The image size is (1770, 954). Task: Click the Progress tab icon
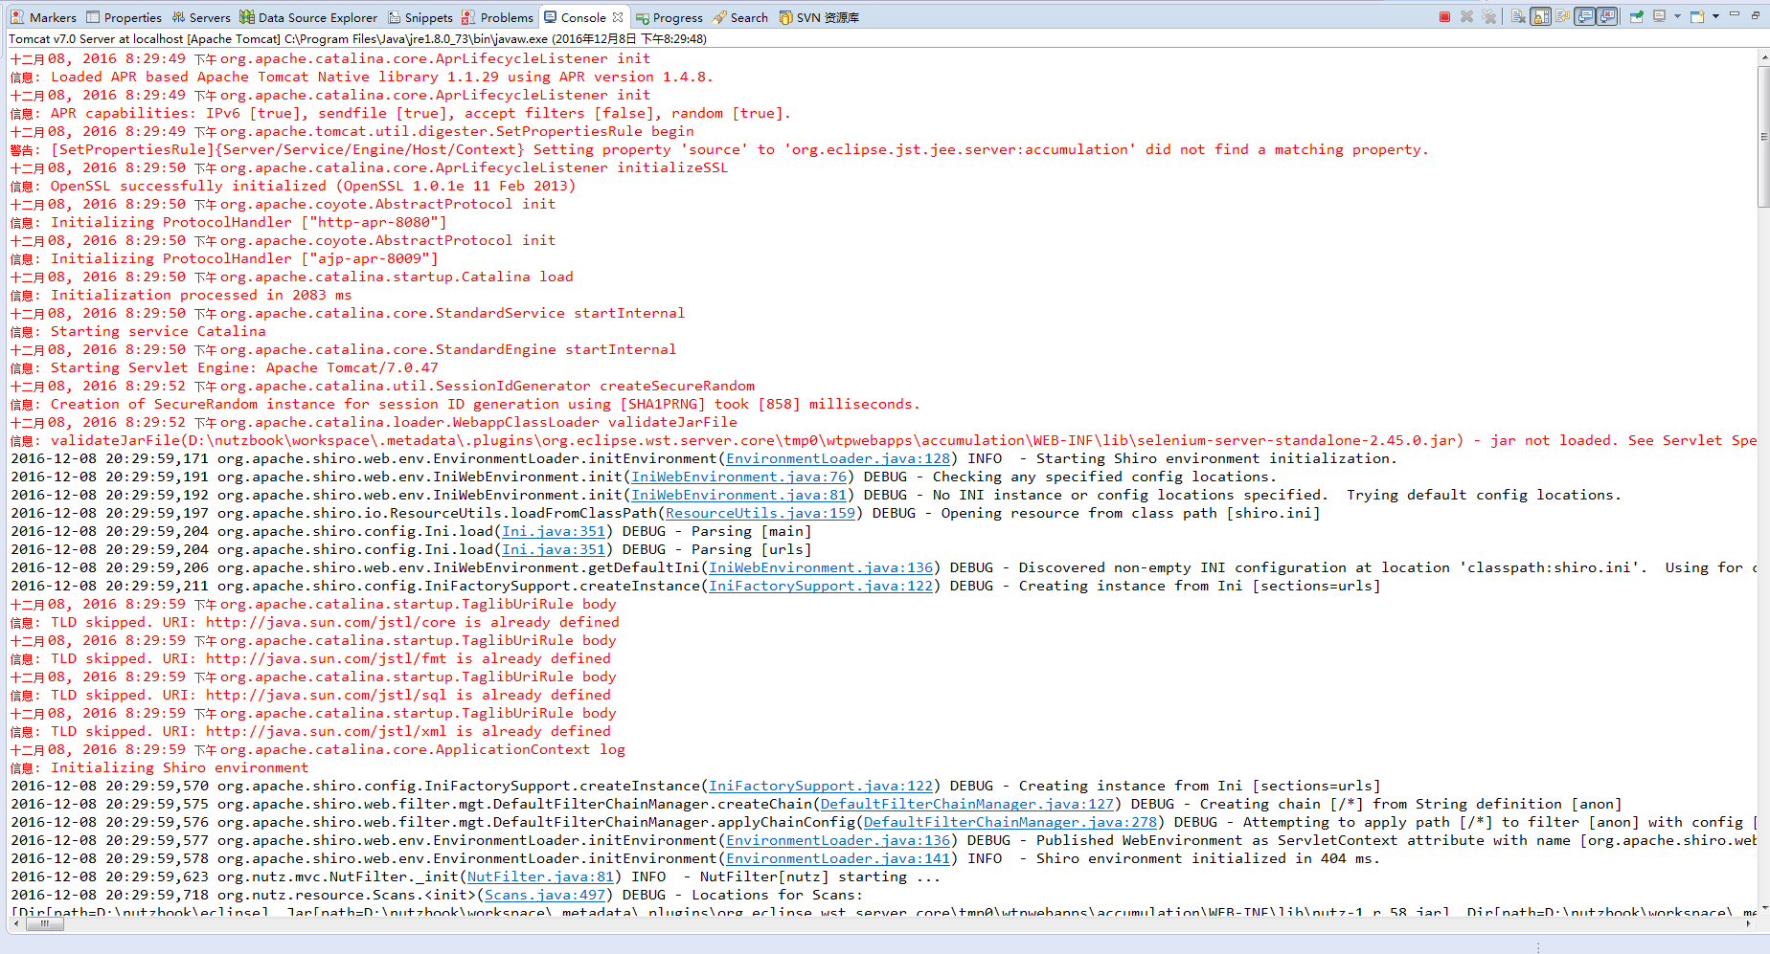click(643, 17)
